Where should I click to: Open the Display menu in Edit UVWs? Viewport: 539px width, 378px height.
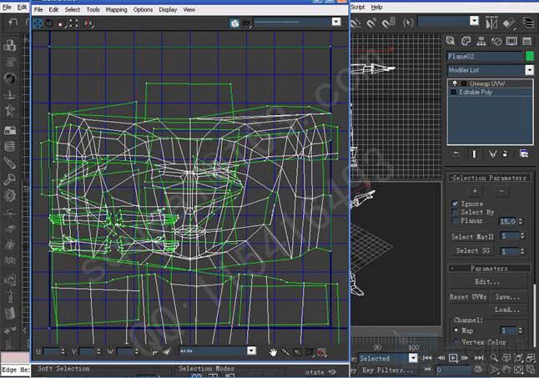point(168,10)
